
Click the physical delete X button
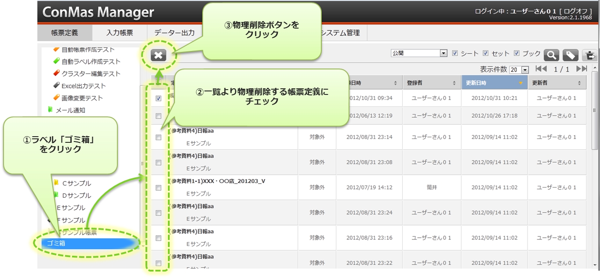tap(159, 55)
